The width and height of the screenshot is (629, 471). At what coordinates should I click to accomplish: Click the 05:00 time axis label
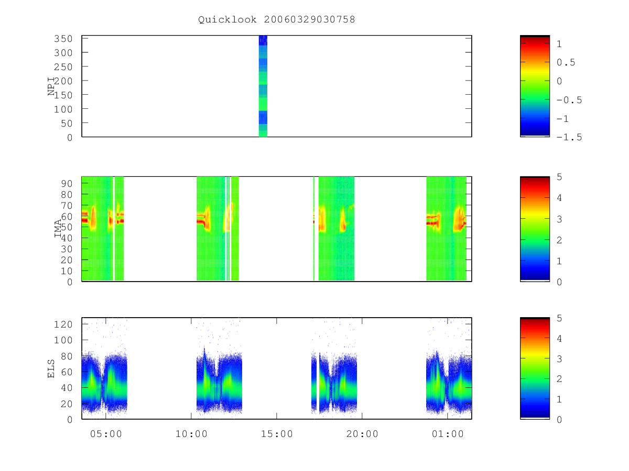coord(106,434)
